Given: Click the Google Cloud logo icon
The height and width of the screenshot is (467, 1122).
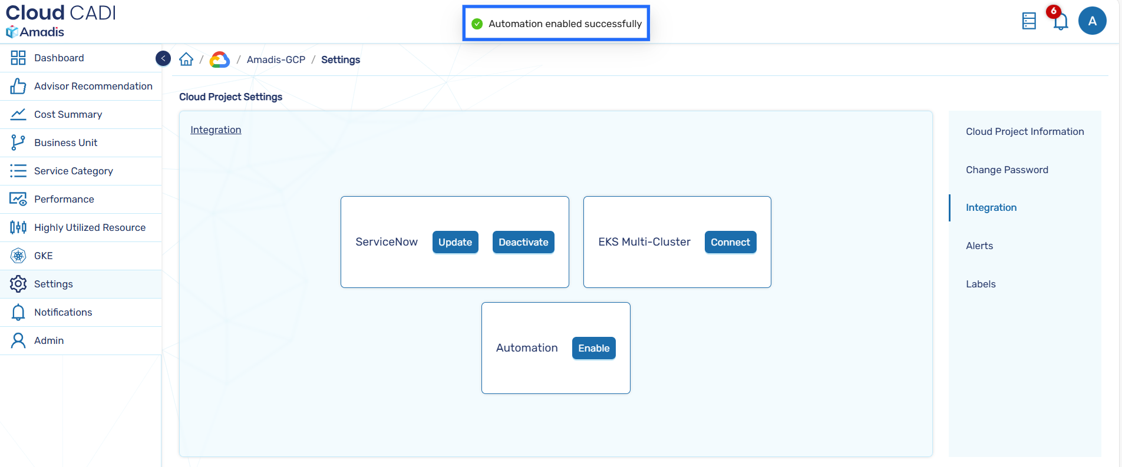Looking at the screenshot, I should (x=220, y=59).
